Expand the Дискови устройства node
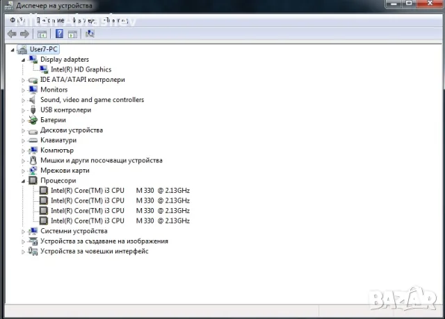The width and height of the screenshot is (445, 319). click(23, 131)
